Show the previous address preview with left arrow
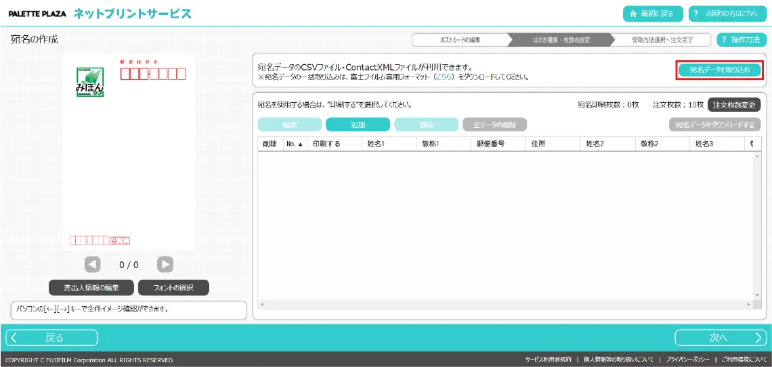The image size is (772, 367). 93,265
